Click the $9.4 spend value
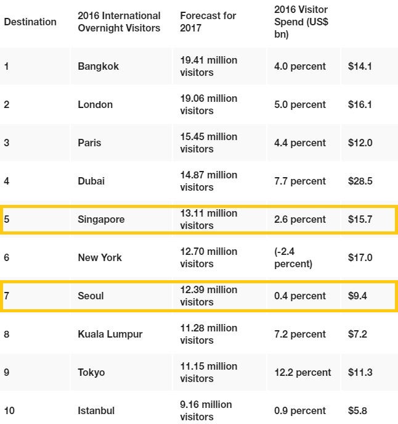Viewport: 398px width, 424px height. pos(357,296)
